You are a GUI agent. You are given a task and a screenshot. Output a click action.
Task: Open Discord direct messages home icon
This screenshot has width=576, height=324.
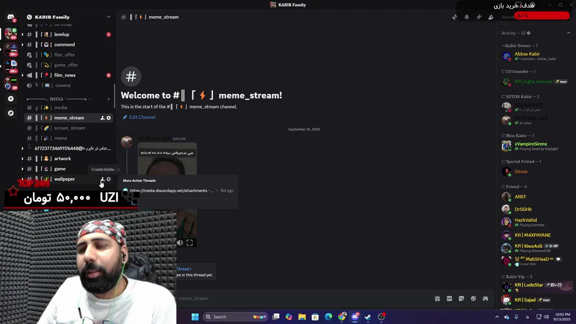tap(11, 17)
